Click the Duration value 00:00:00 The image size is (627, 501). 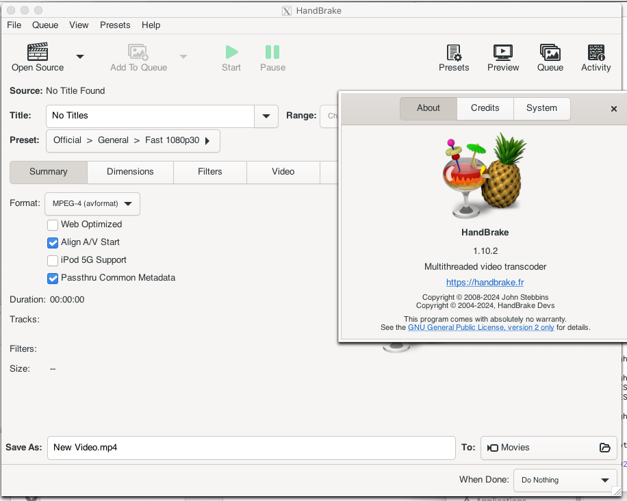pyautogui.click(x=67, y=300)
